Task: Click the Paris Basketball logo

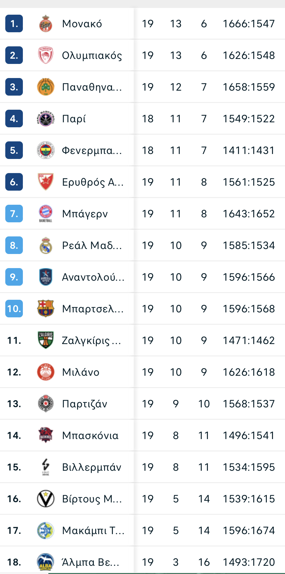Action: click(x=45, y=118)
